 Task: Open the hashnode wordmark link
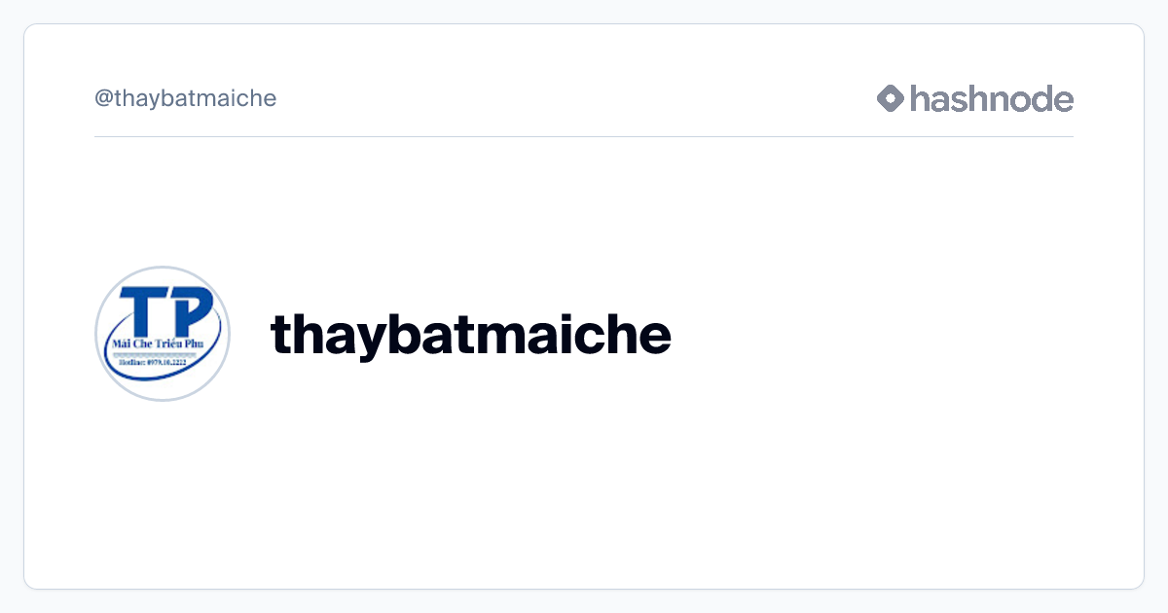[991, 98]
